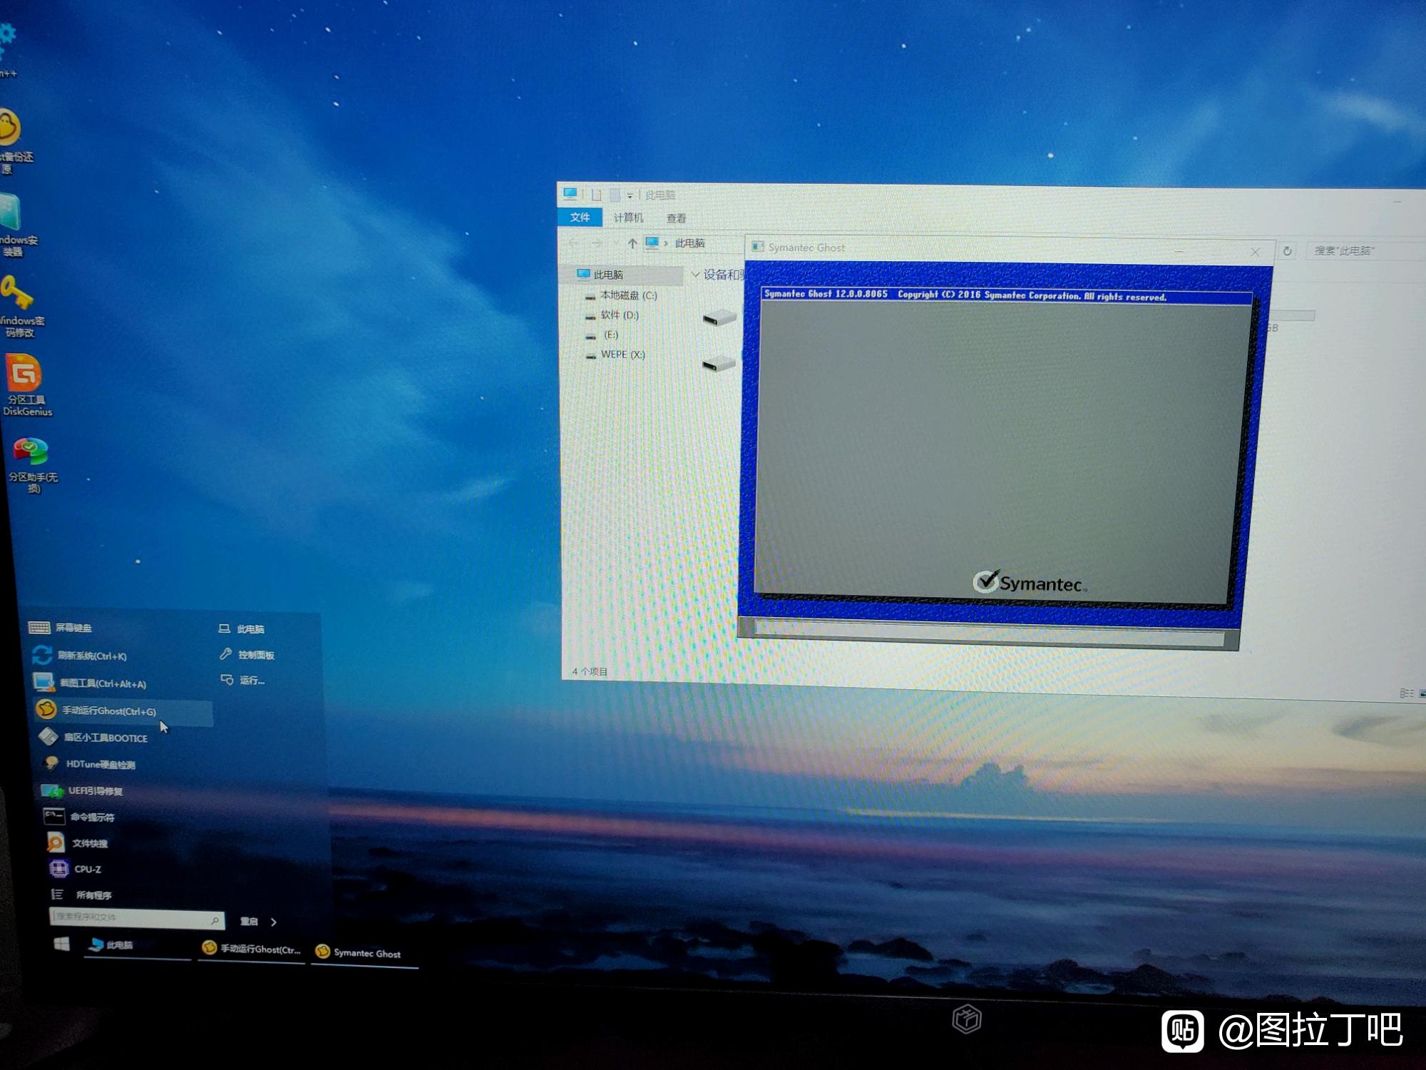Click the upper drive icon in Explorer content
1426x1070 pixels.
point(719,317)
